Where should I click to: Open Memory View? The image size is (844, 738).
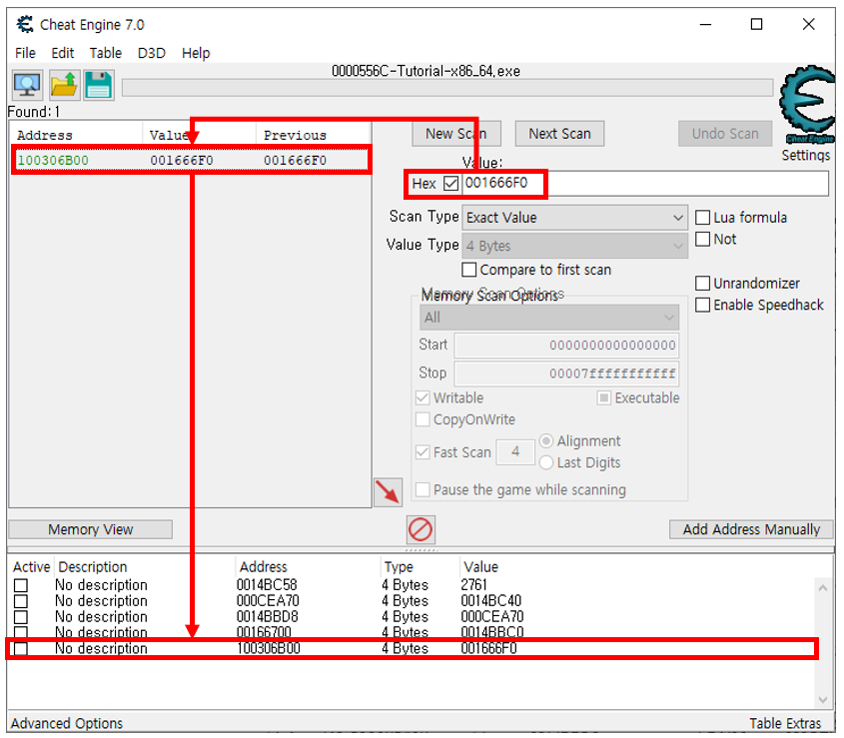(91, 529)
